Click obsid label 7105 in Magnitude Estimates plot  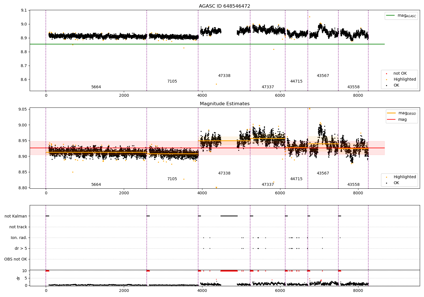pyautogui.click(x=172, y=179)
